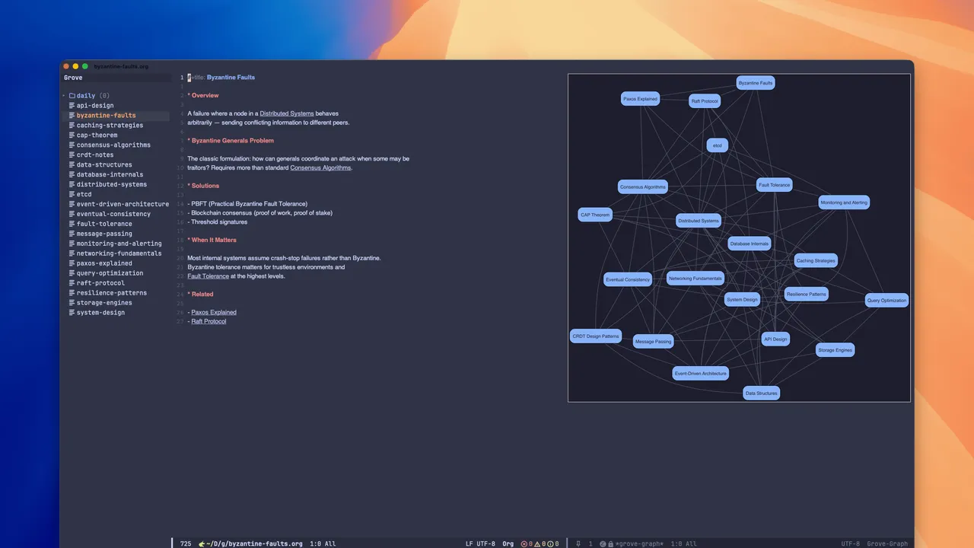The width and height of the screenshot is (974, 548).
Task: Follow the Paxos Explained related link
Action: click(214, 312)
